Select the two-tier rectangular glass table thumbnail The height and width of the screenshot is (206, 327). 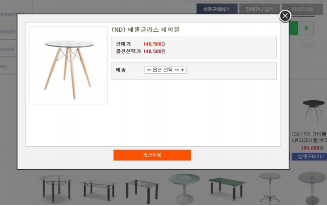[99, 189]
